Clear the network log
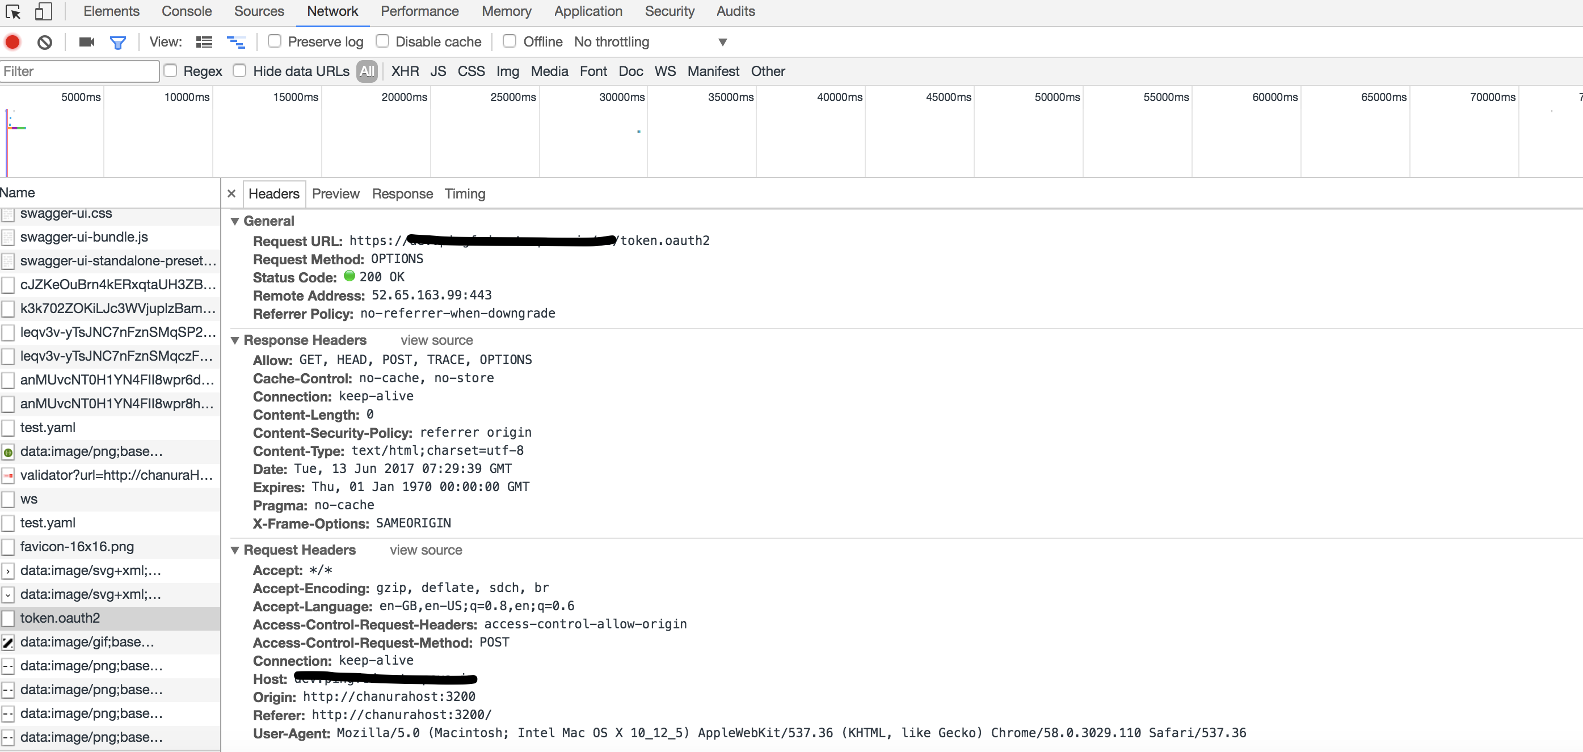 pyautogui.click(x=44, y=42)
